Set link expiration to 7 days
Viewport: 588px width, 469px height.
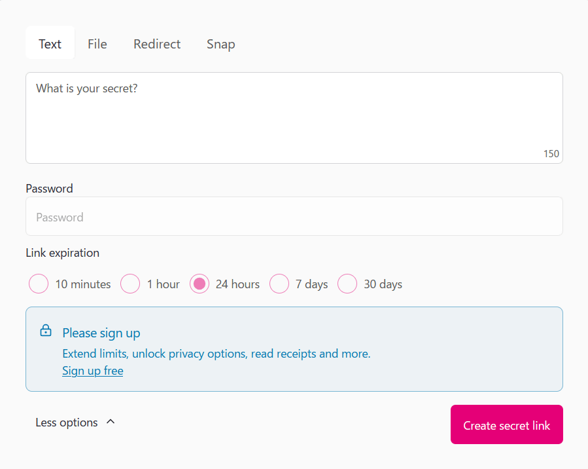click(x=279, y=284)
